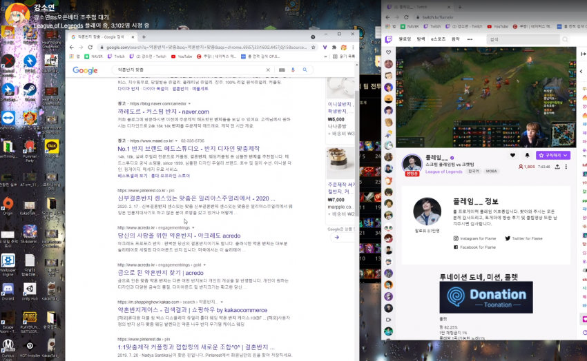
Task: Click the ring product shopping thumbnail
Action: (x=340, y=163)
